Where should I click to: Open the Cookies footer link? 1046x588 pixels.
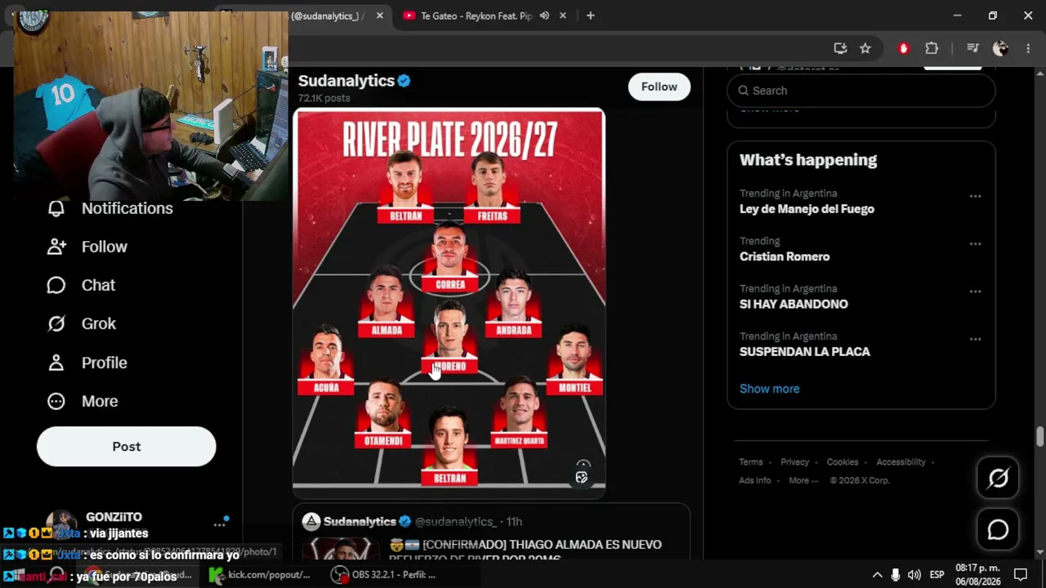[843, 462]
